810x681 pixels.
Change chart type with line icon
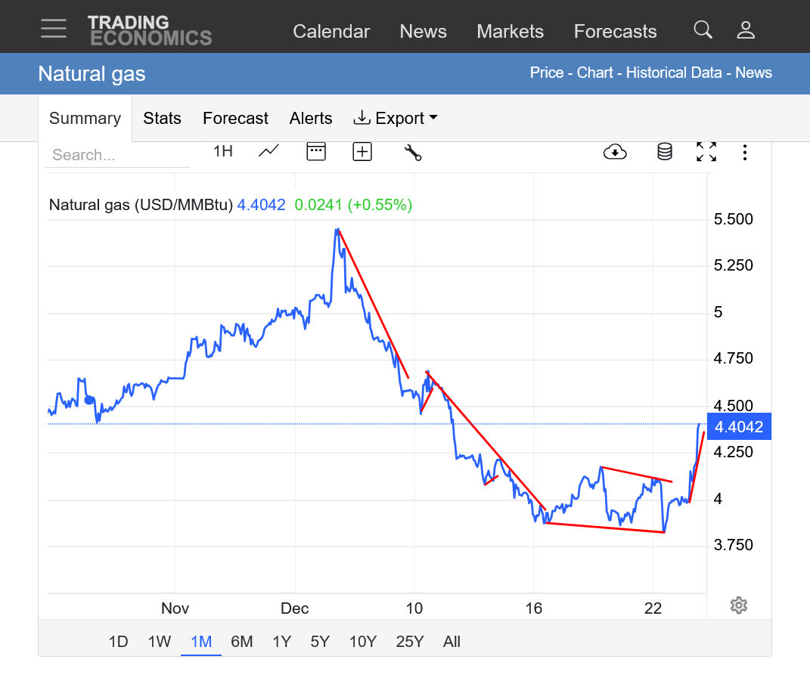coord(268,151)
